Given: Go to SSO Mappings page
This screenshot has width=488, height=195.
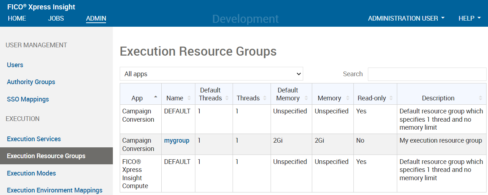Looking at the screenshot, I should (x=27, y=99).
